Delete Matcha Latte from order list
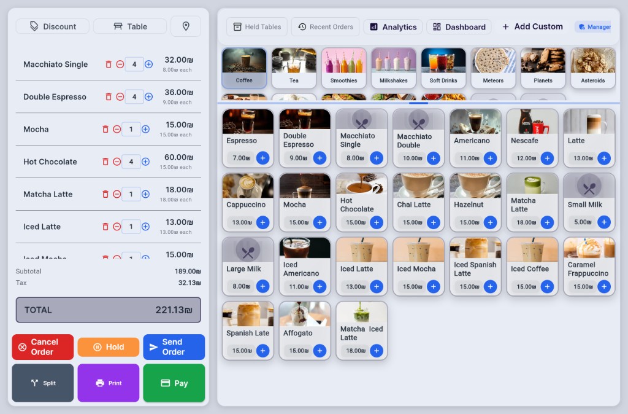This screenshot has height=414, width=628. (x=105, y=194)
